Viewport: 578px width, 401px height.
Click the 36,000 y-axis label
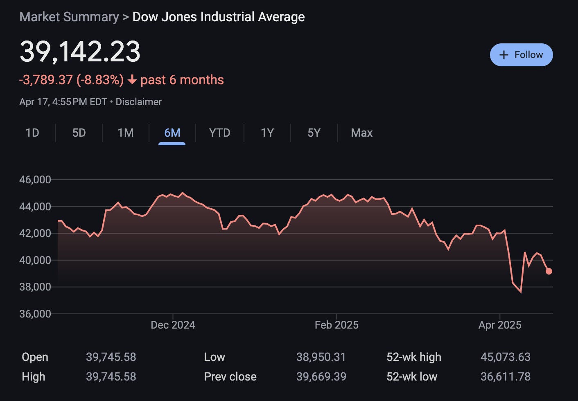pos(35,314)
